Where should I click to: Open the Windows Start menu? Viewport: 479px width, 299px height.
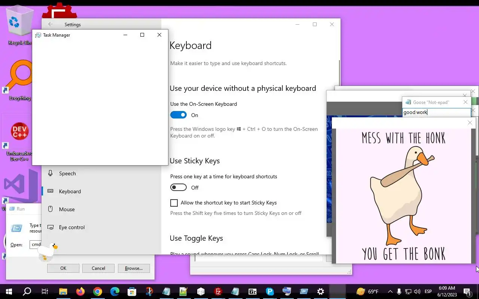(x=9, y=292)
